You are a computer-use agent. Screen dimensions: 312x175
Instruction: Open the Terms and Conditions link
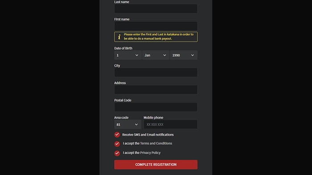(156, 143)
